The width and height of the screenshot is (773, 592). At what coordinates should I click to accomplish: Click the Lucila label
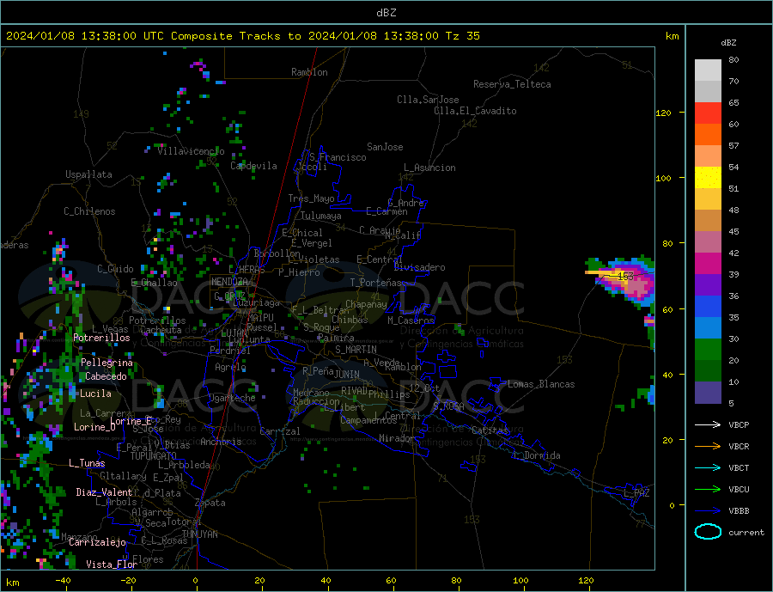95,394
